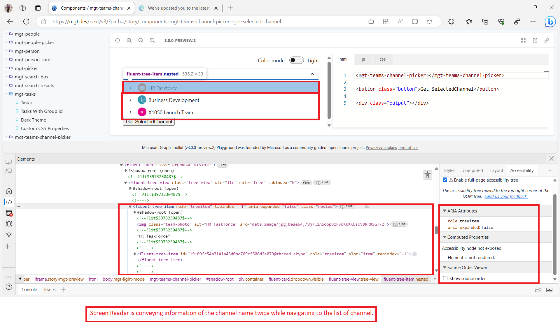Uncheck Enable full-page accessibility tree
Screen dimensions: 560x334
click(445, 180)
